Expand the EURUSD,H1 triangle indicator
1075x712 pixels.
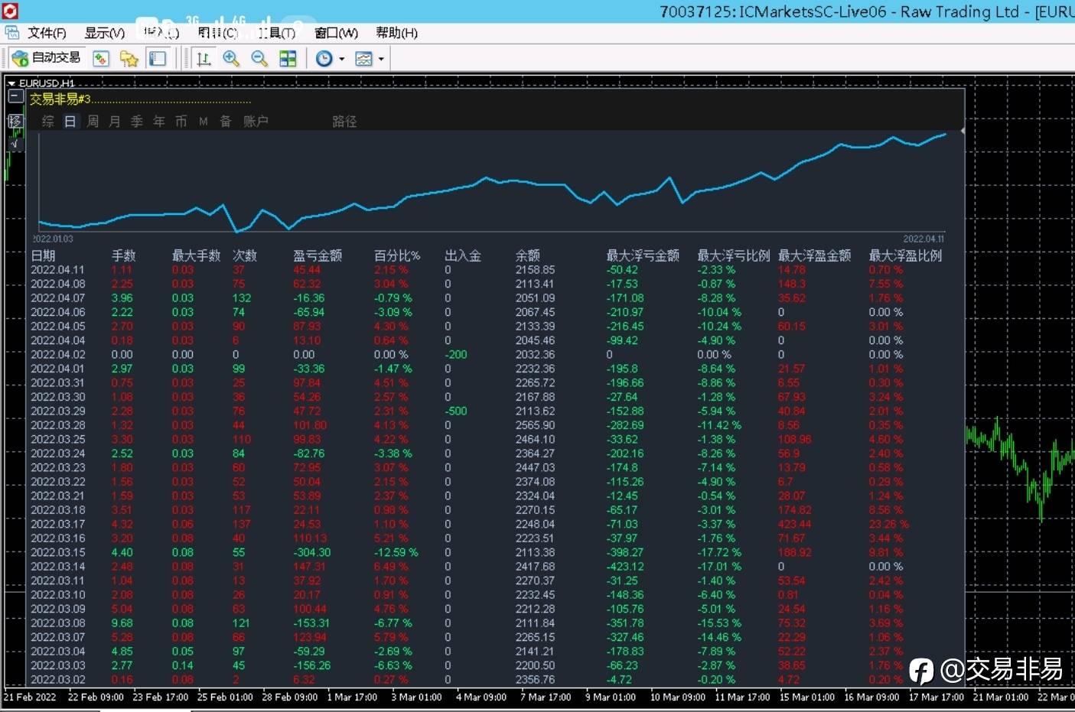click(x=11, y=83)
